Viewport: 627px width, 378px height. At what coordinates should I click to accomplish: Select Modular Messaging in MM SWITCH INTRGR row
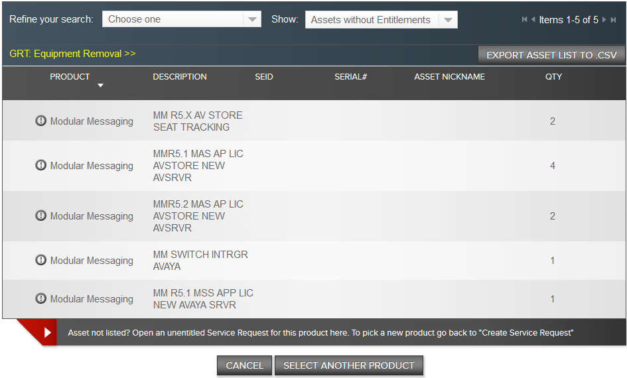click(92, 260)
